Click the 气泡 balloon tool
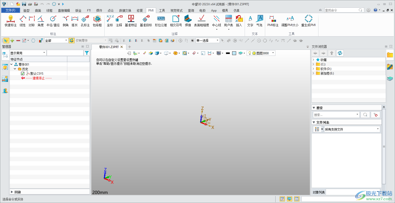The width and height of the screenshot is (395, 203). 259,21
